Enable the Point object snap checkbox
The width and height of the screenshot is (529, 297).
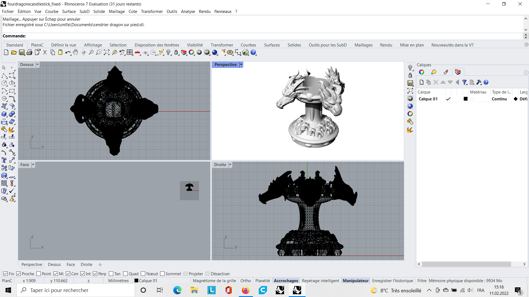[39, 274]
